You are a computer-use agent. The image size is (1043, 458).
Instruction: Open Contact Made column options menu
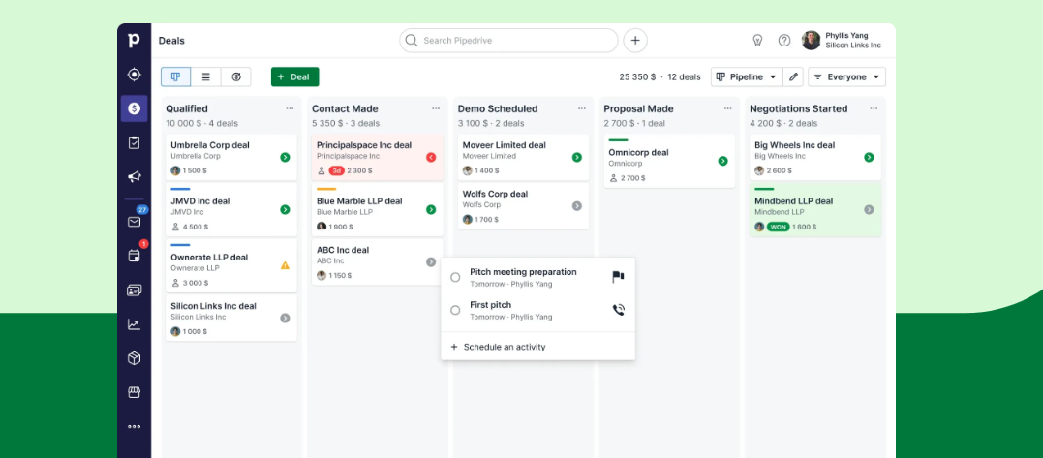(436, 108)
